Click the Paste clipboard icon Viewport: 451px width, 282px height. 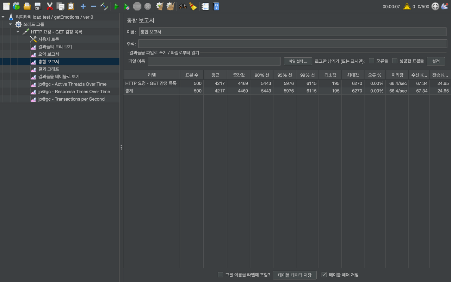click(71, 6)
